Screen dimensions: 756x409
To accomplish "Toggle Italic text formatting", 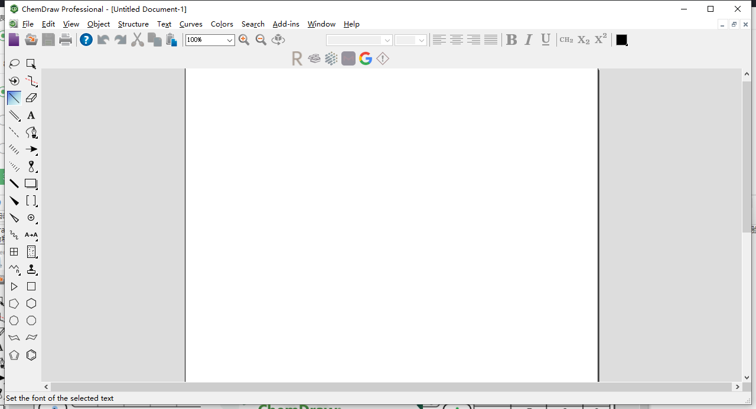I will tap(529, 40).
